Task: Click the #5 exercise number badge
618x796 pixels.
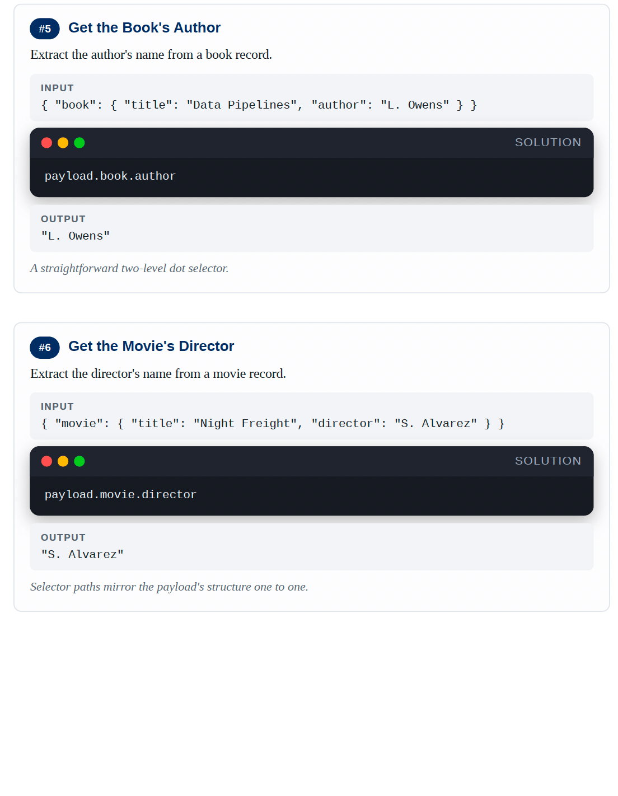Action: (45, 29)
